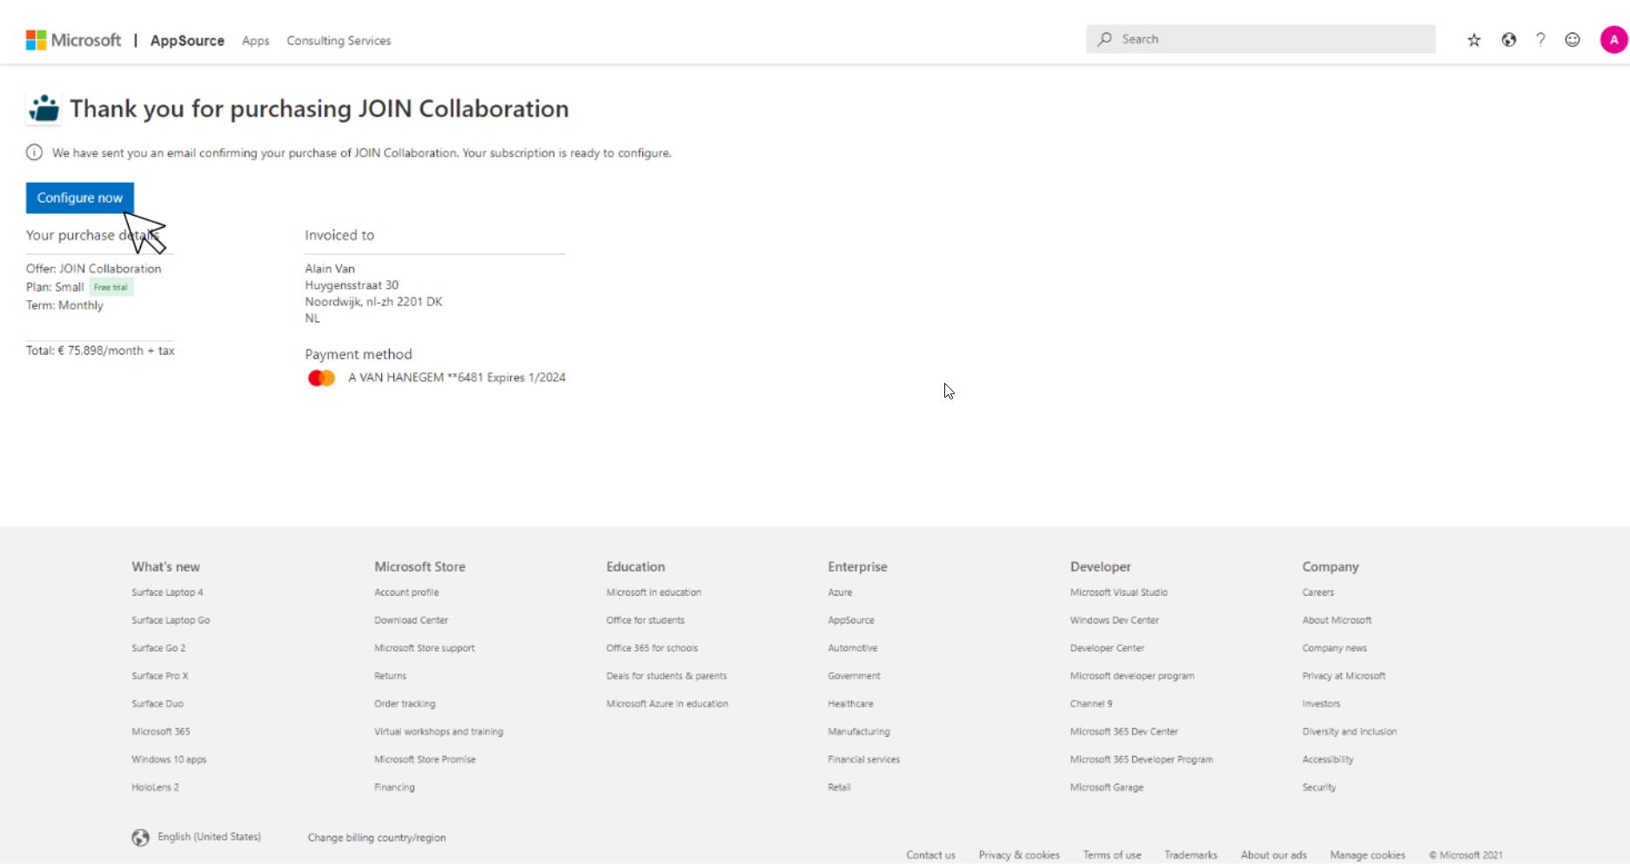Click the info icon beside confirmation message
The image size is (1630, 864).
pyautogui.click(x=34, y=152)
